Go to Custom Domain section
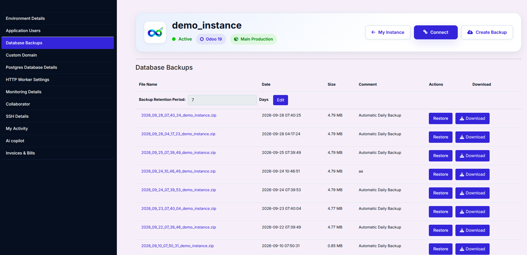 point(58,55)
